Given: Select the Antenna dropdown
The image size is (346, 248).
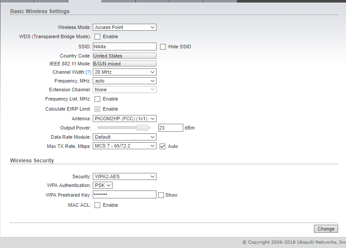Looking at the screenshot, I should pos(124,119).
